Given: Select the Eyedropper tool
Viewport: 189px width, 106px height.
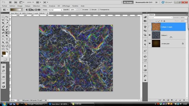Looking at the screenshot, I should point(7,23).
